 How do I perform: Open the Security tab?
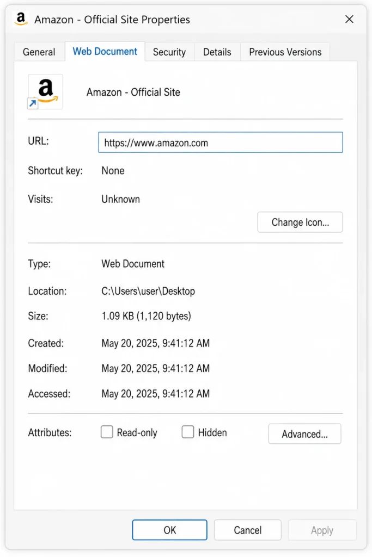[x=169, y=52]
